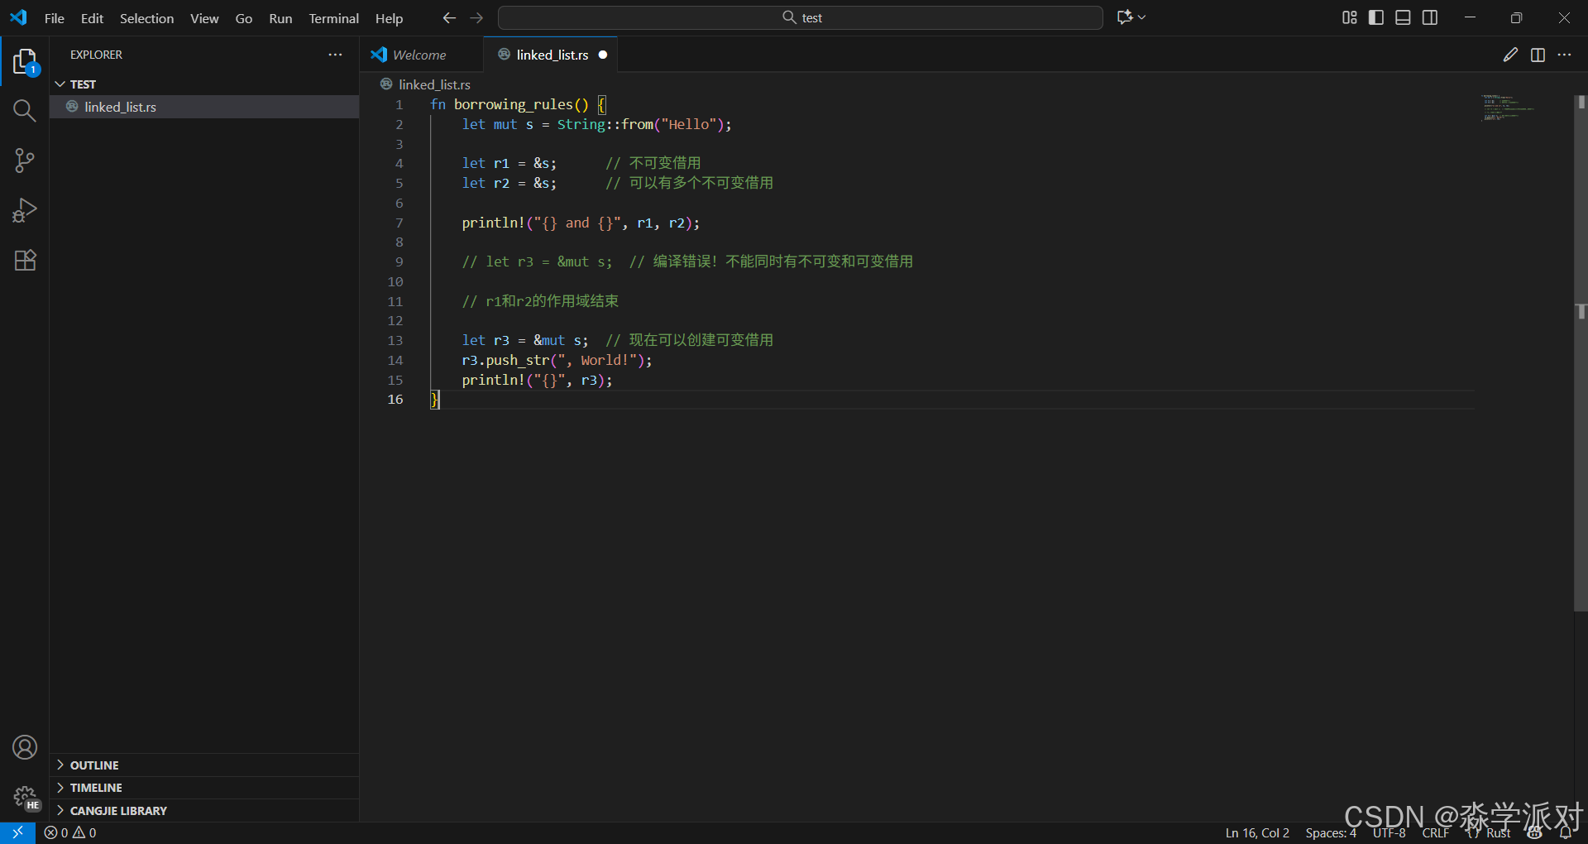1588x844 pixels.
Task: Open Customize Layout icon
Action: click(1349, 17)
